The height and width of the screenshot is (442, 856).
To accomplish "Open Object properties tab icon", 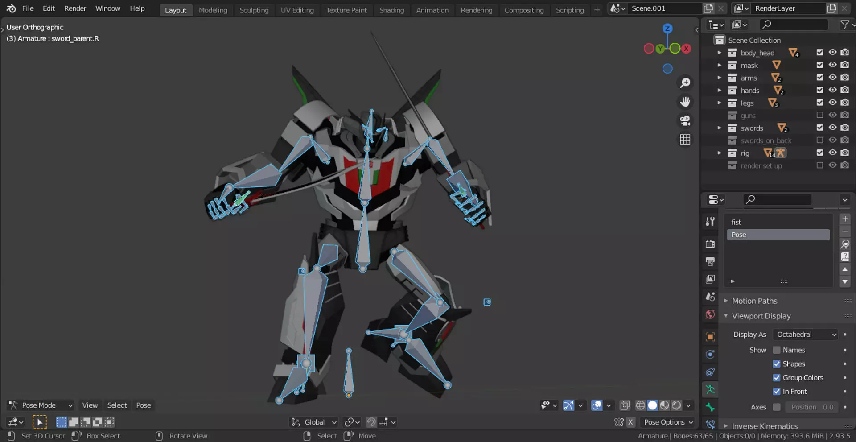I will tap(710, 337).
